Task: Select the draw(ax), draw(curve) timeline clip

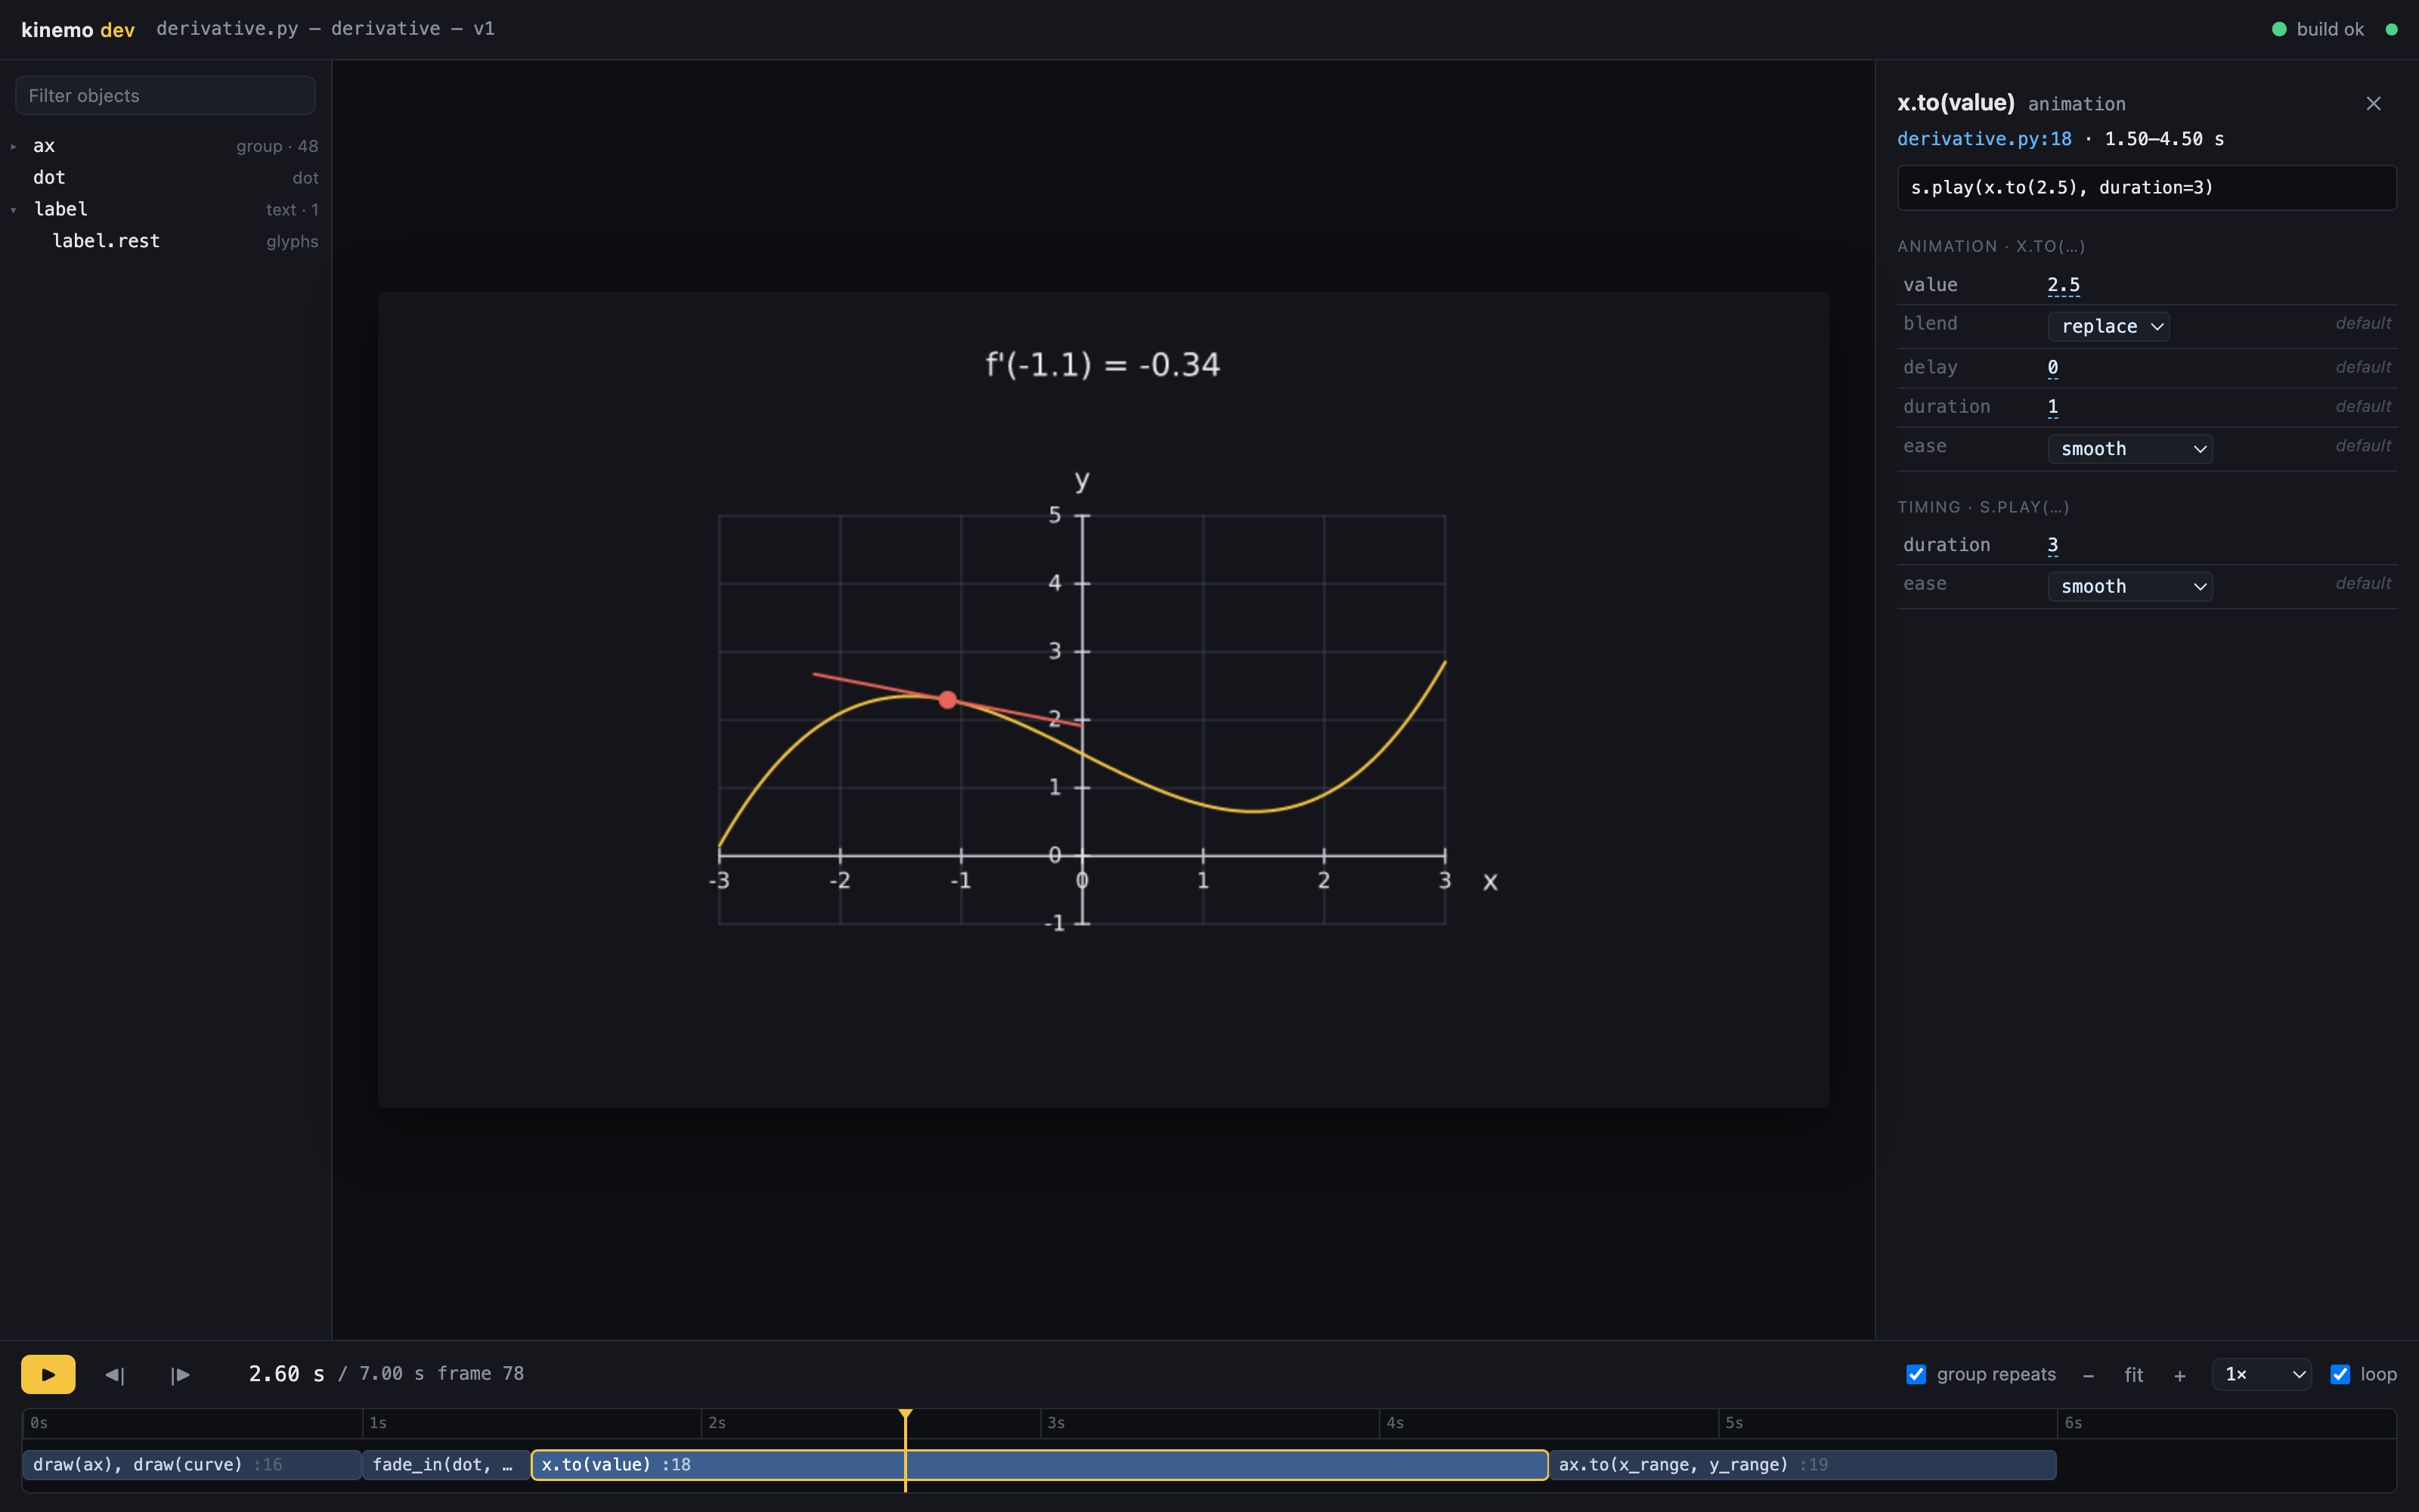Action: pyautogui.click(x=192, y=1465)
